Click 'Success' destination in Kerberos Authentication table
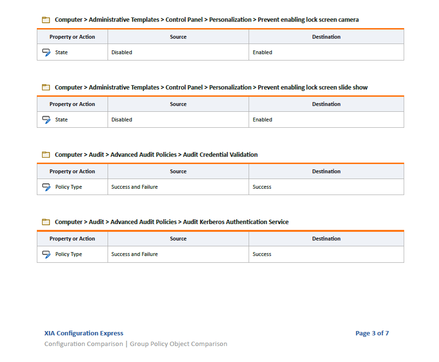Image resolution: width=439 pixels, height=362 pixels. [x=262, y=254]
